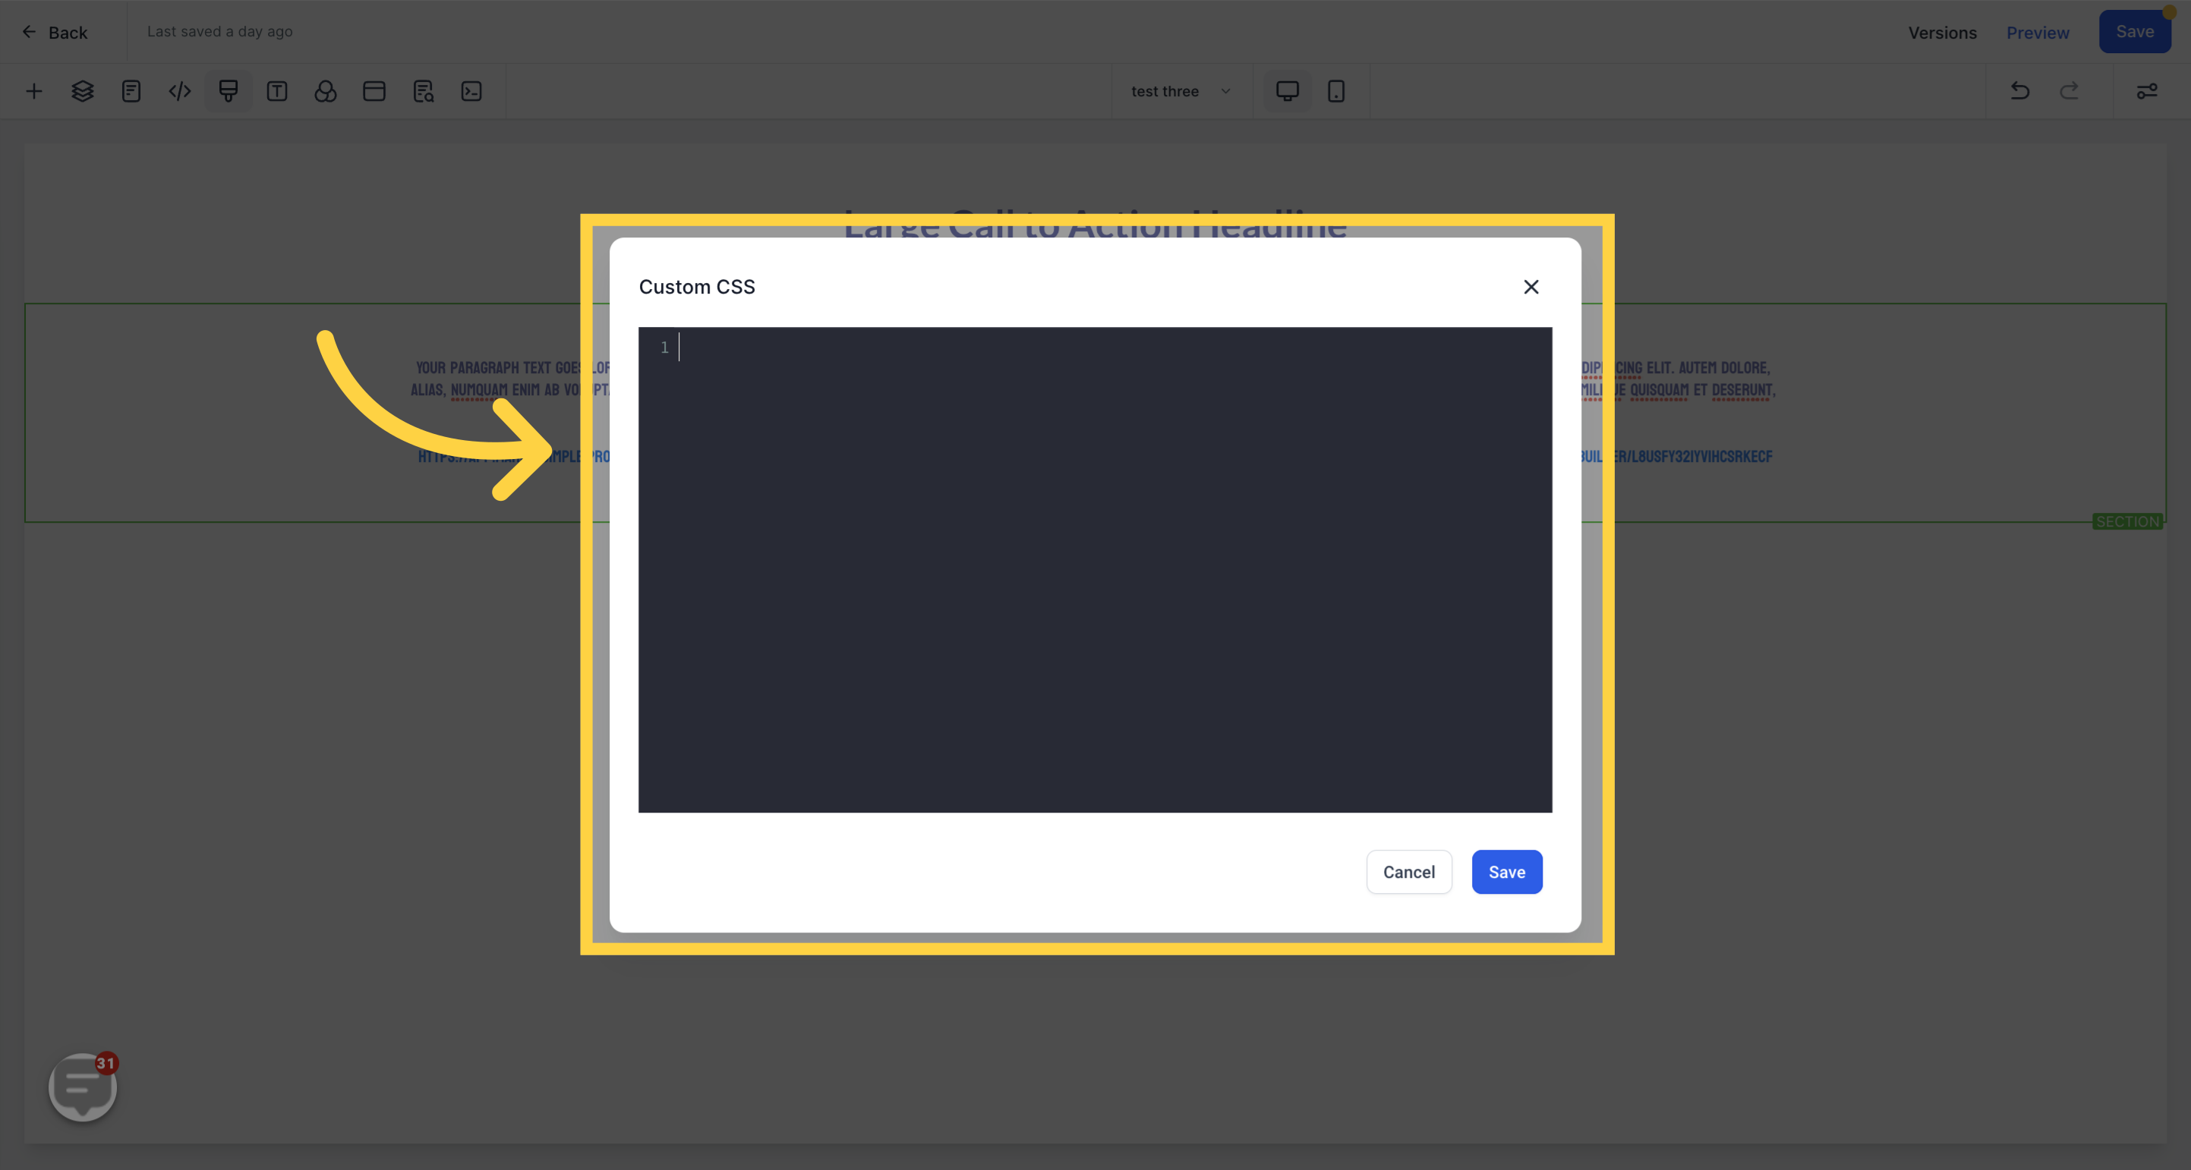The width and height of the screenshot is (2191, 1170).
Task: Click the CSS editor text input field
Action: coord(1095,569)
